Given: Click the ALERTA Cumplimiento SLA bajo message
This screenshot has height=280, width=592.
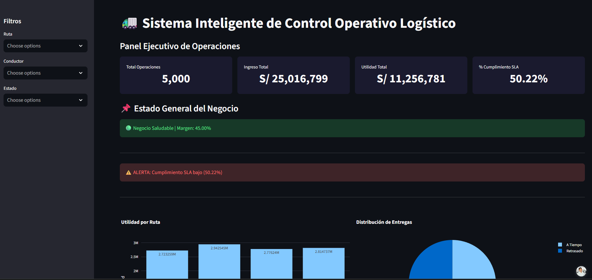Looking at the screenshot, I should (x=178, y=172).
